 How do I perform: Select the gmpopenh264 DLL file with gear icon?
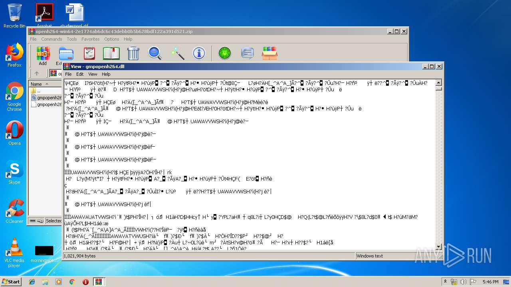pyautogui.click(x=46, y=98)
